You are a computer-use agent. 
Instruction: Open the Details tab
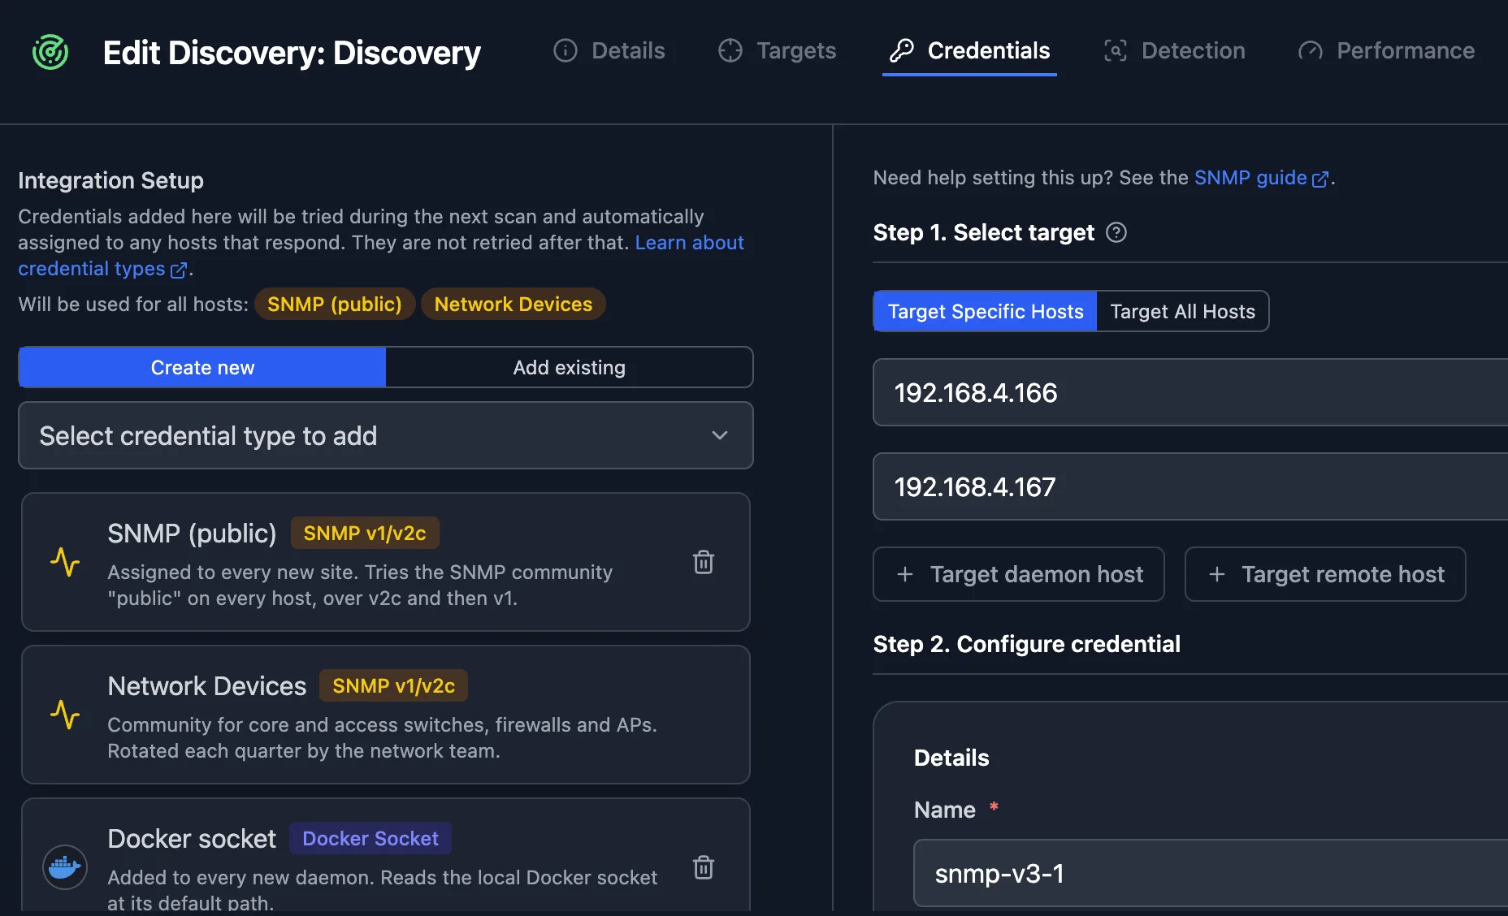click(x=609, y=50)
